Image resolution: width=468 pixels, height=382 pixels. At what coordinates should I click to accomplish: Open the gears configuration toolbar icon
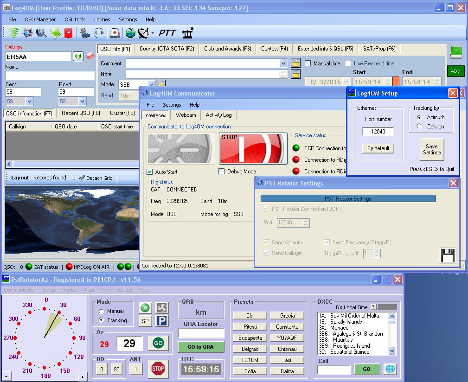pos(85,33)
